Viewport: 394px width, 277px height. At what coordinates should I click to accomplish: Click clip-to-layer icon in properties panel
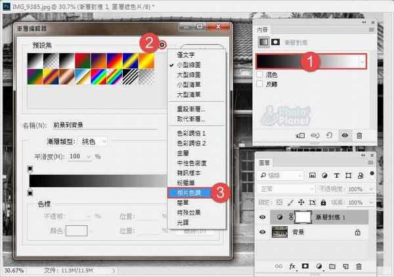300,135
